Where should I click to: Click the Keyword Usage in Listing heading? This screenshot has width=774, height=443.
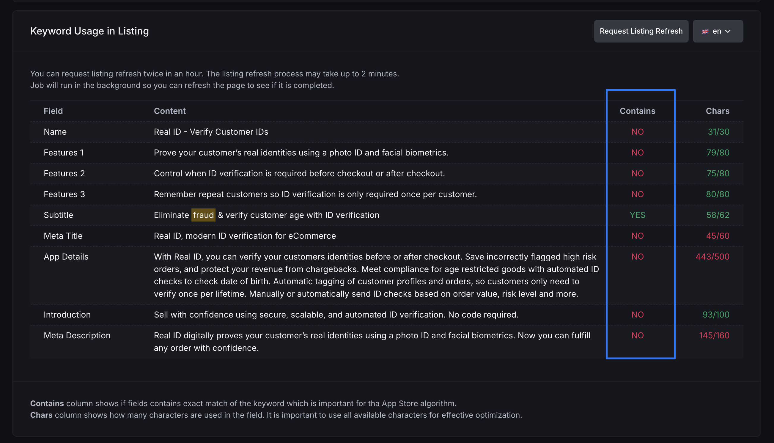(89, 31)
